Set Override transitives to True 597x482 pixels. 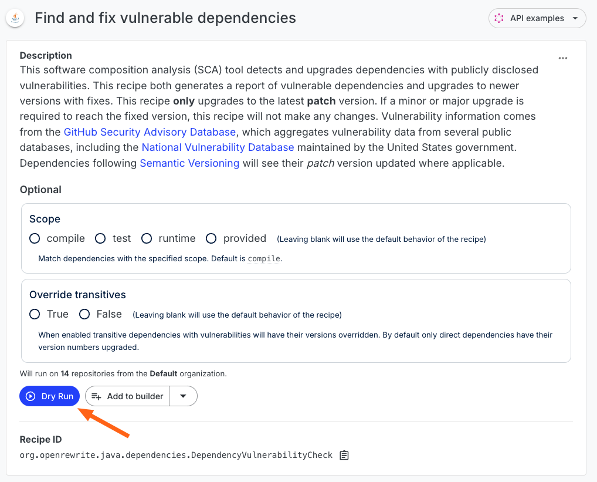[35, 314]
